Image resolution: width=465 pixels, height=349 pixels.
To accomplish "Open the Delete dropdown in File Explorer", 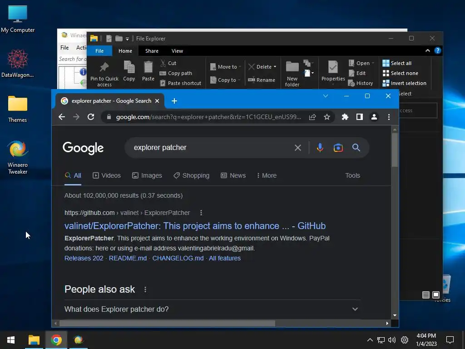I will click(x=275, y=67).
